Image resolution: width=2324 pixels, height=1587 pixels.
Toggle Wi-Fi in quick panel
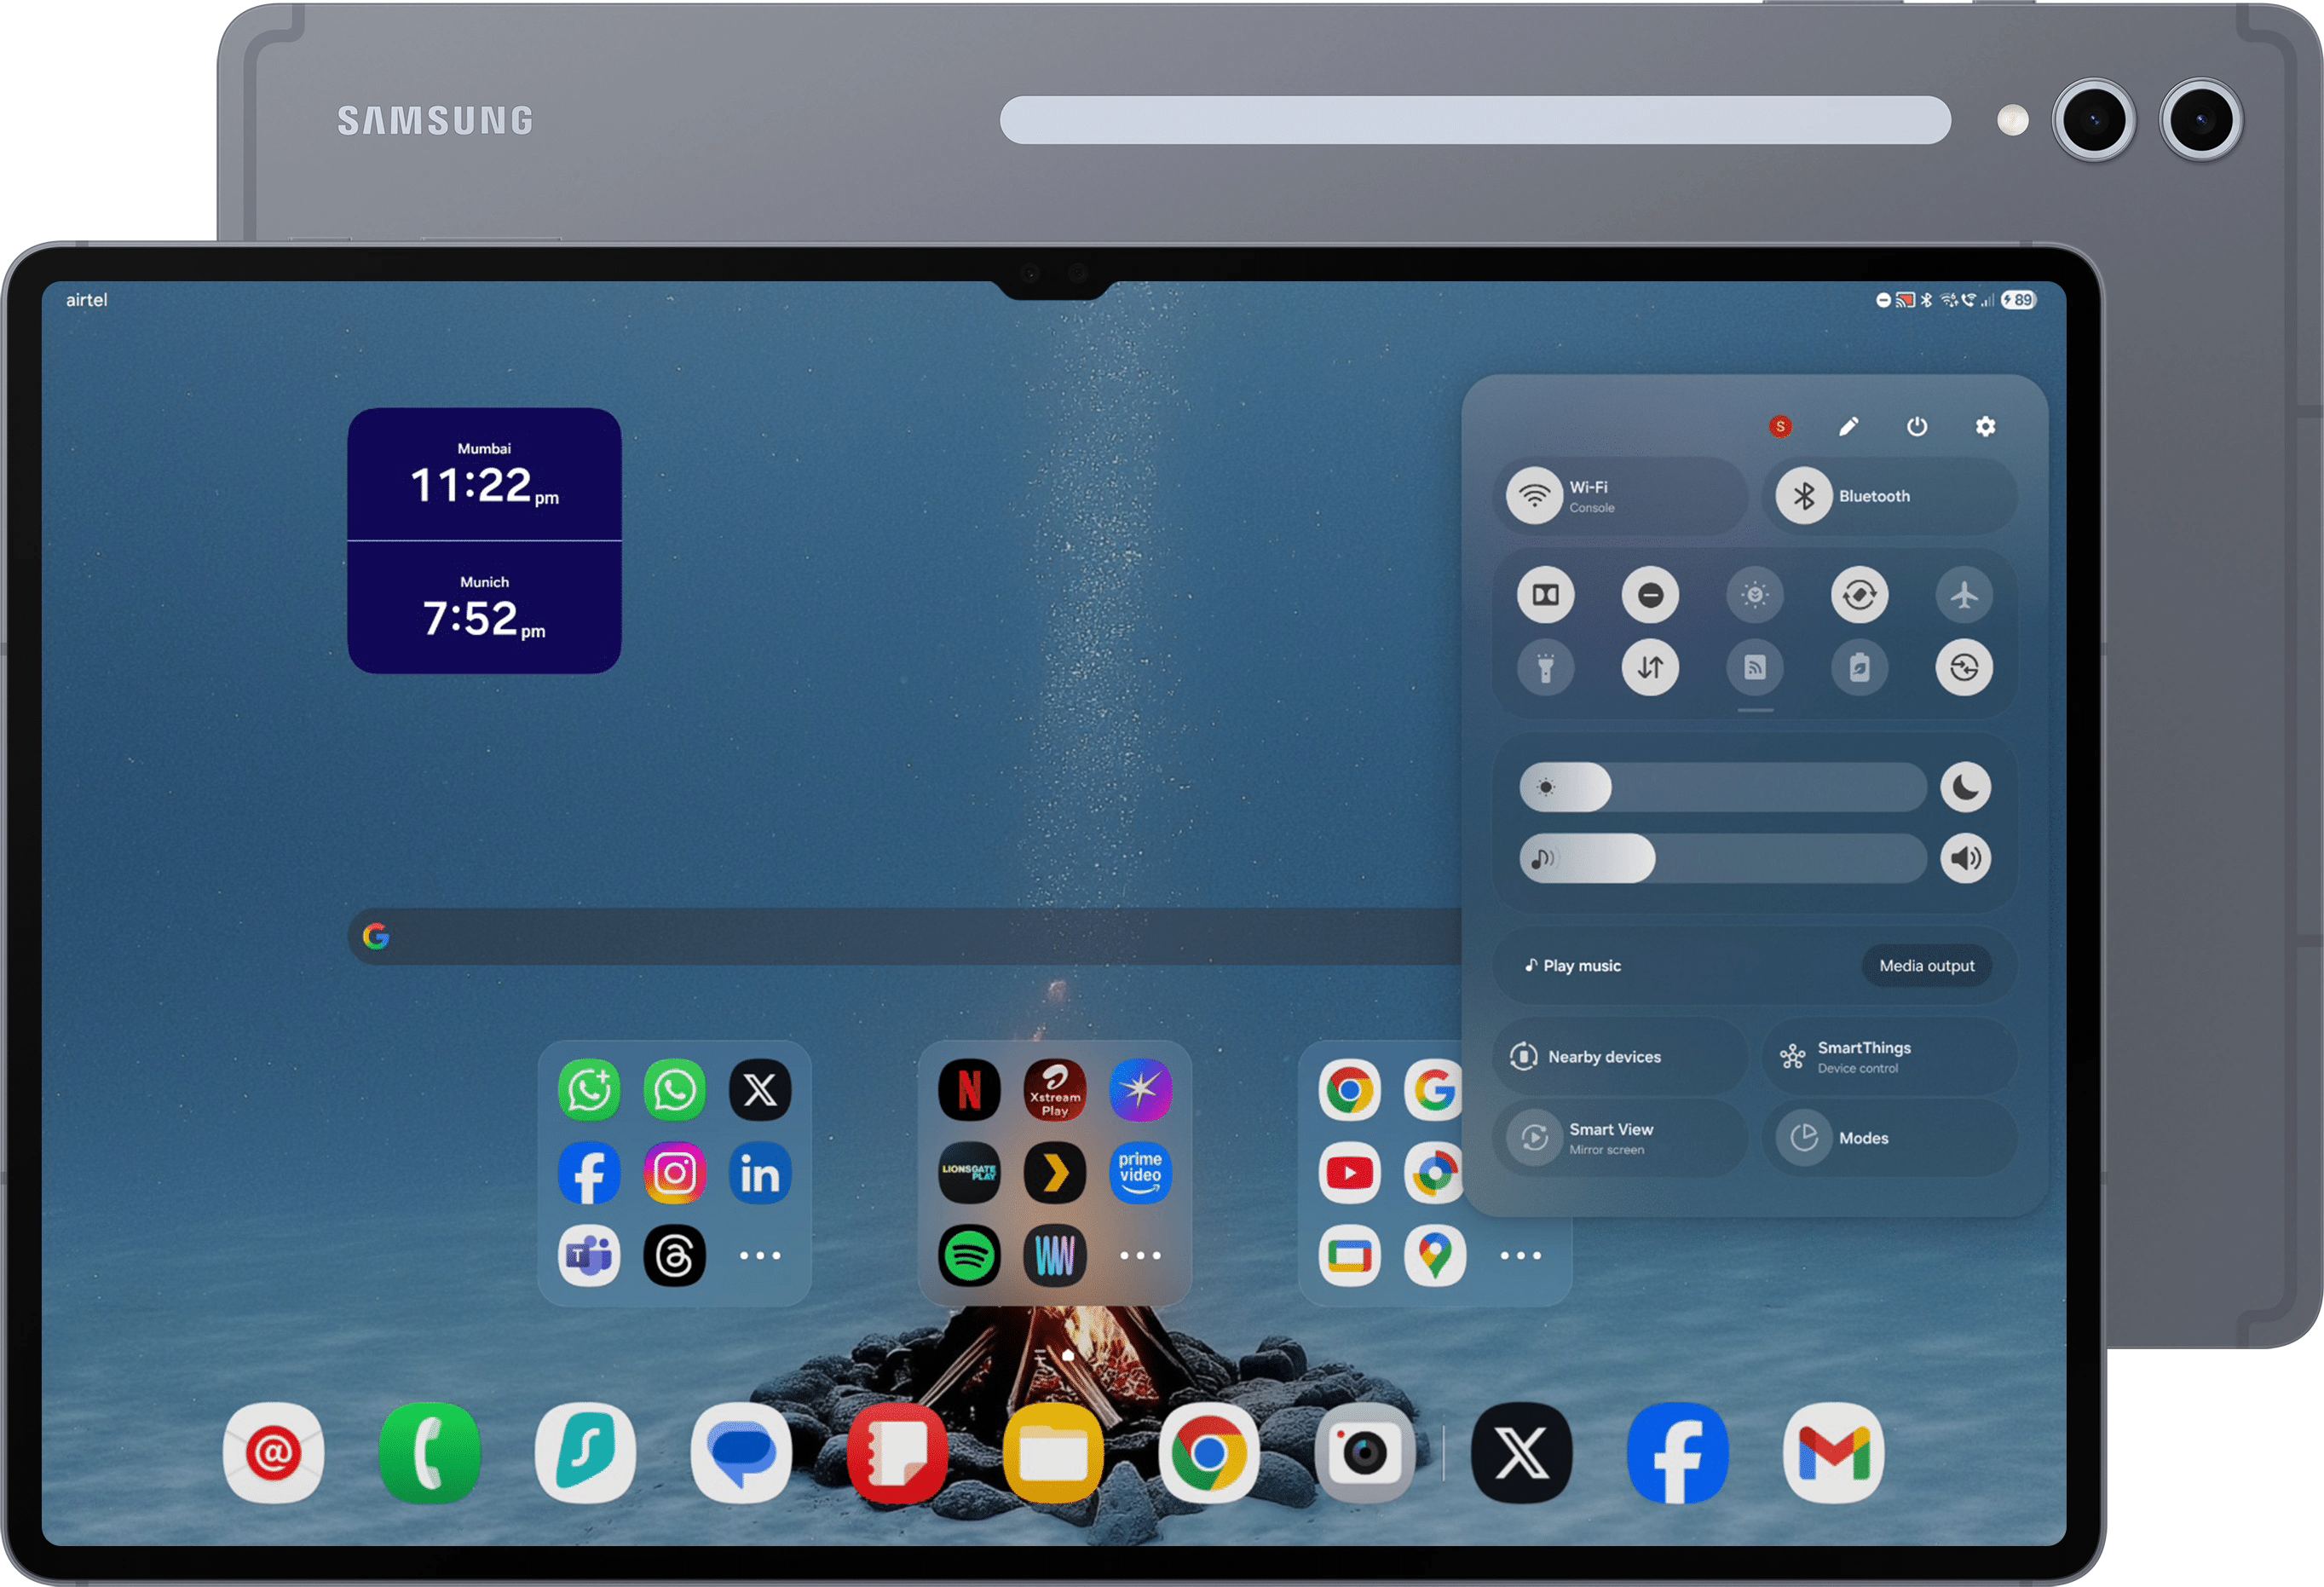(x=1535, y=496)
